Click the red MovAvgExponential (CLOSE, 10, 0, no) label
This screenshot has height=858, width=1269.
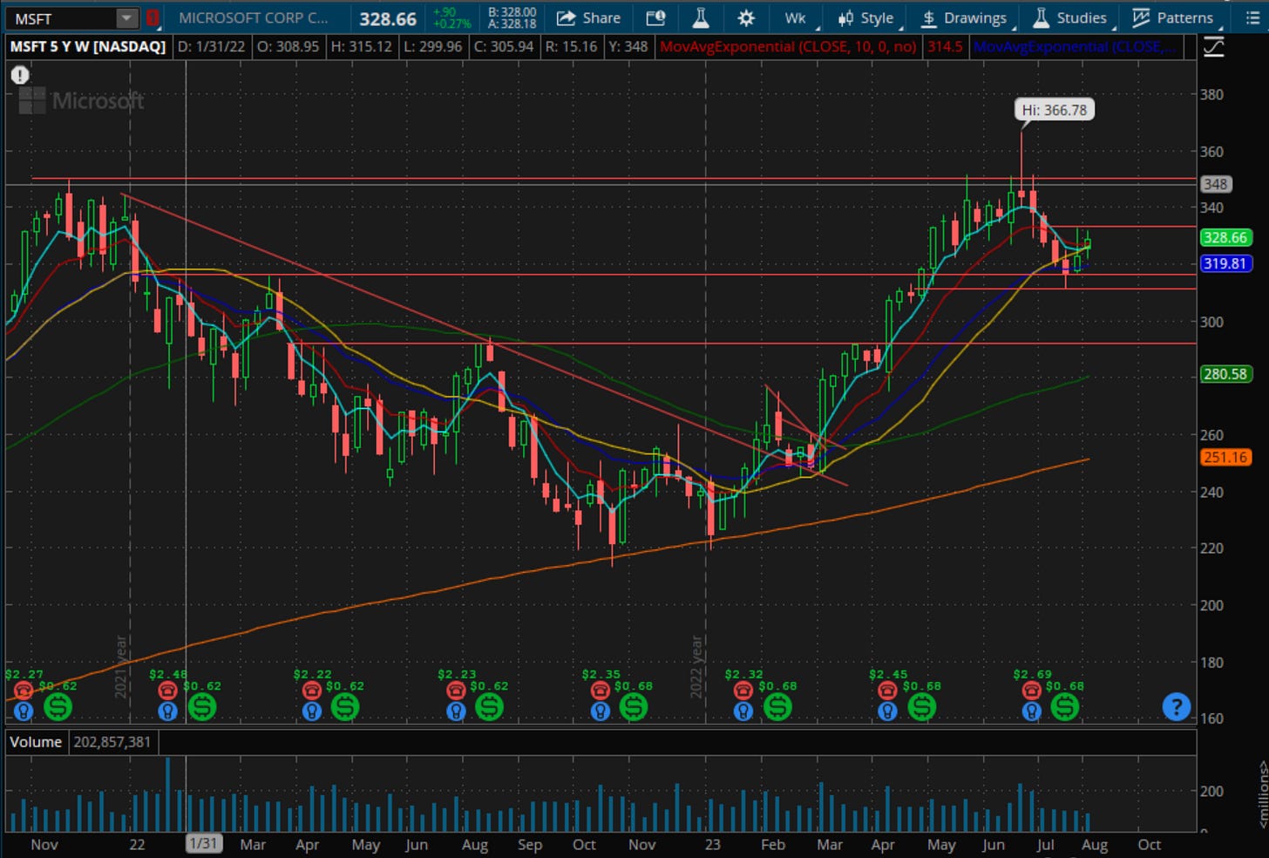(788, 46)
